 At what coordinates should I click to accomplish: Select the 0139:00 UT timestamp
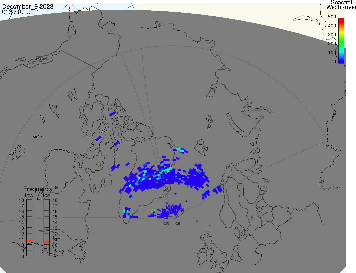(18, 12)
